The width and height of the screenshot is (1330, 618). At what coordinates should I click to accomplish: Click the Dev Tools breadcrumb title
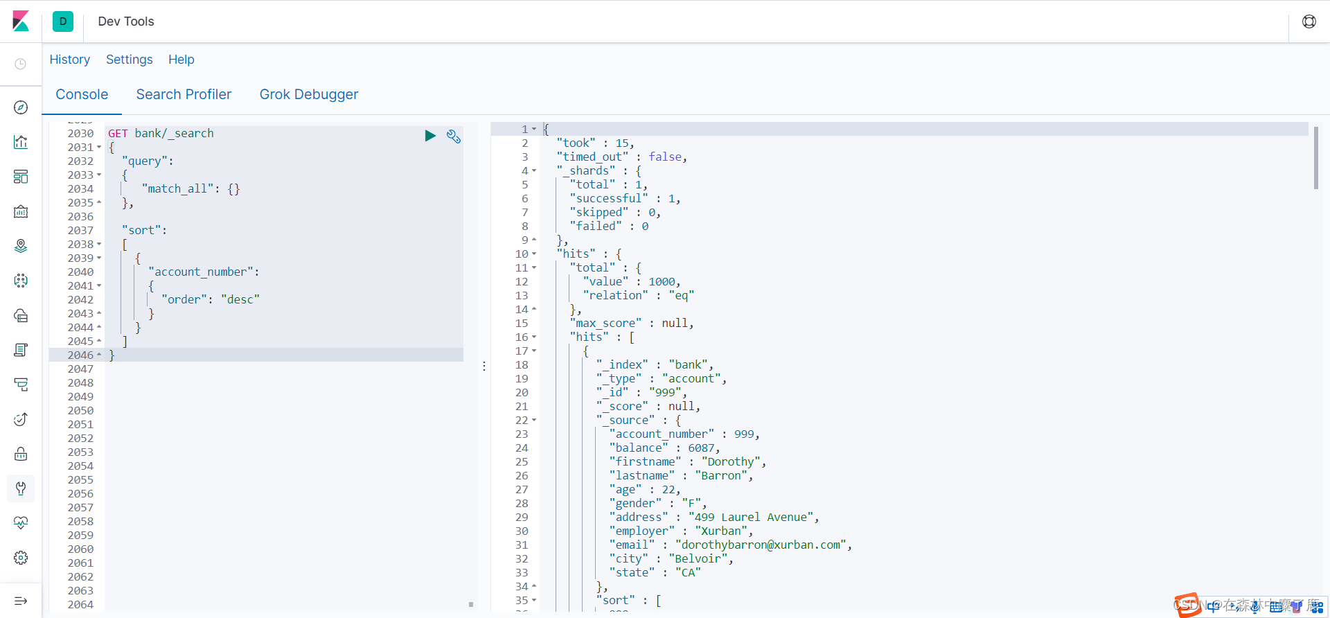pyautogui.click(x=126, y=21)
